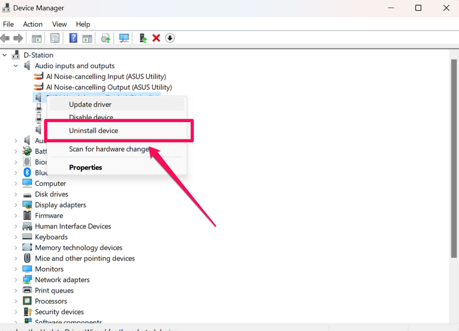This screenshot has height=331, width=459.
Task: Expand the Display adapters category
Action: point(16,205)
